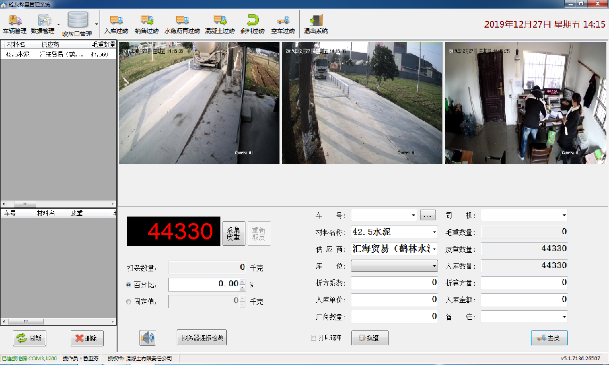The width and height of the screenshot is (609, 365).
Task: Select the 百分比 radio button
Action: [129, 285]
